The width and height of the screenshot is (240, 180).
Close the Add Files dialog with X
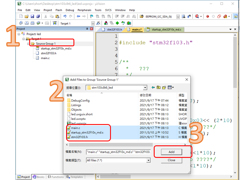coord(187,79)
